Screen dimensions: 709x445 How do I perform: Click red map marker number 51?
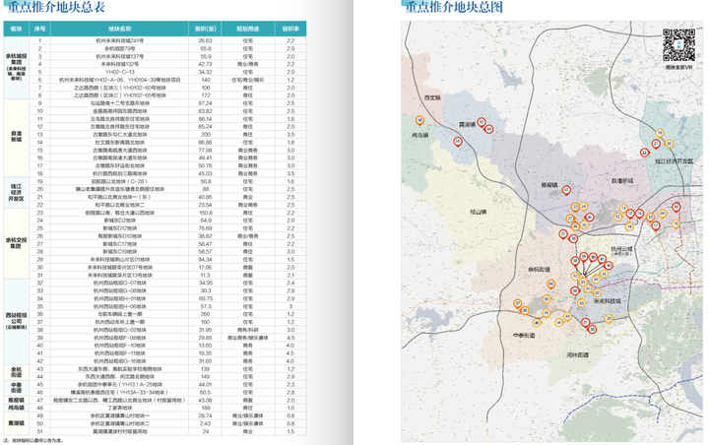[458, 142]
